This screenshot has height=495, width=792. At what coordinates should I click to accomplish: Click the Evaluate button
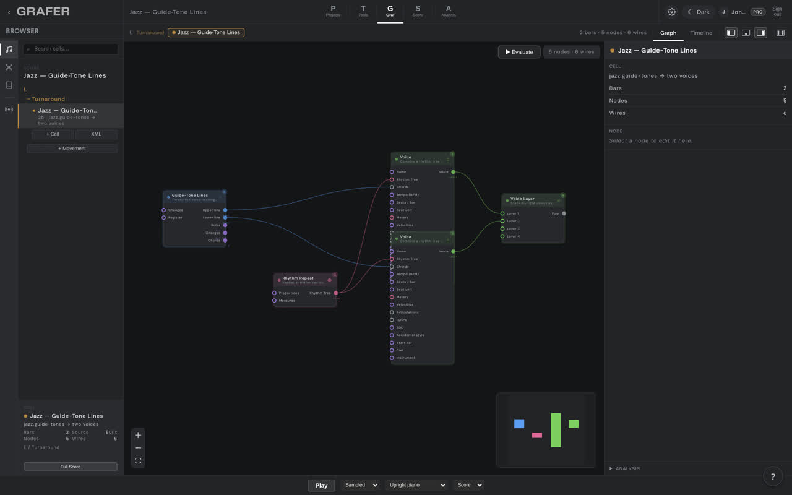click(x=519, y=52)
